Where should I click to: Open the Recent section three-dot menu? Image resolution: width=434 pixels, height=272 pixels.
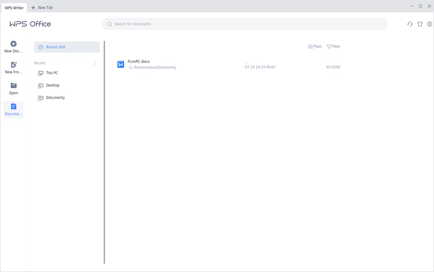click(x=95, y=63)
